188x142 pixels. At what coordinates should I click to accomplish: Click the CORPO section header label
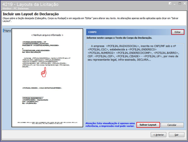[92, 32]
